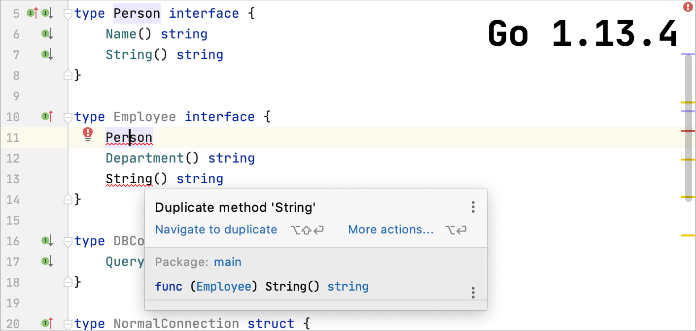Click the up-arrow gutter icon on line 10 for Employee
The width and height of the screenshot is (696, 331).
click(47, 117)
